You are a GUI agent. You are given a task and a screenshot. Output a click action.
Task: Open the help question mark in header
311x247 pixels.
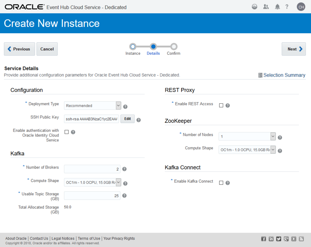click(x=287, y=7)
